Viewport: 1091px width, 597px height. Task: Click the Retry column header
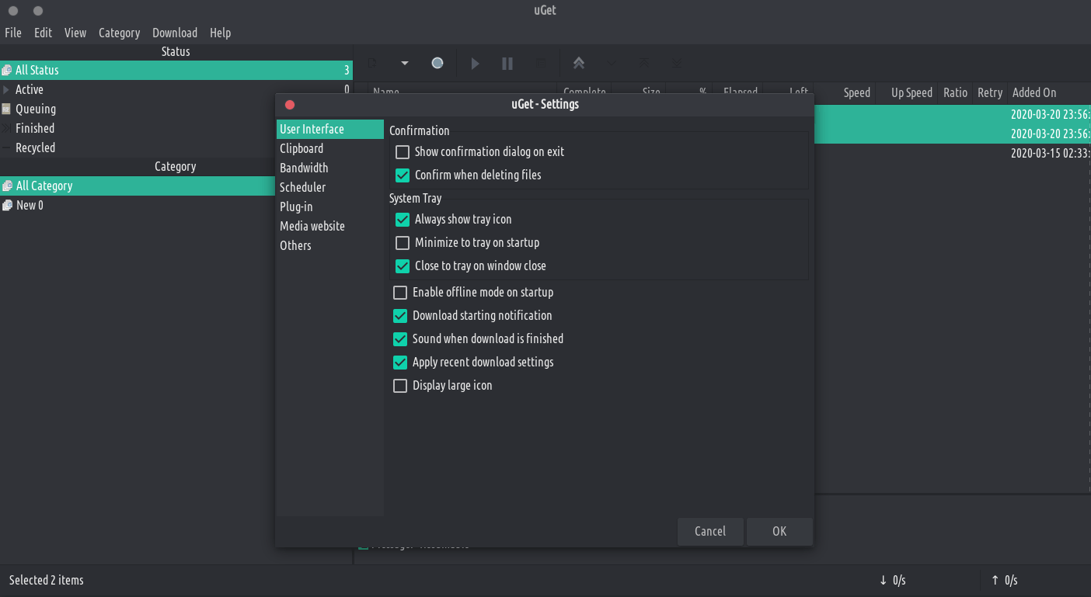(x=990, y=92)
